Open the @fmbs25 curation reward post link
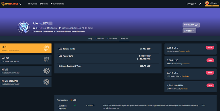Viewport: 220px width, 111px height. [150, 107]
